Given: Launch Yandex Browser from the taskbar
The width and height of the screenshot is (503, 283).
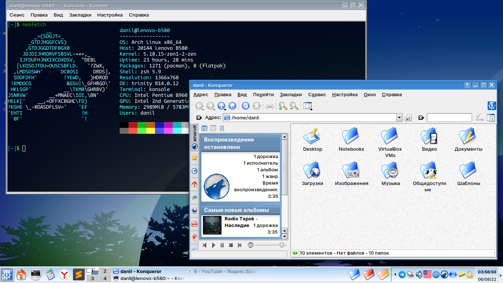Looking at the screenshot, I should coord(65,275).
